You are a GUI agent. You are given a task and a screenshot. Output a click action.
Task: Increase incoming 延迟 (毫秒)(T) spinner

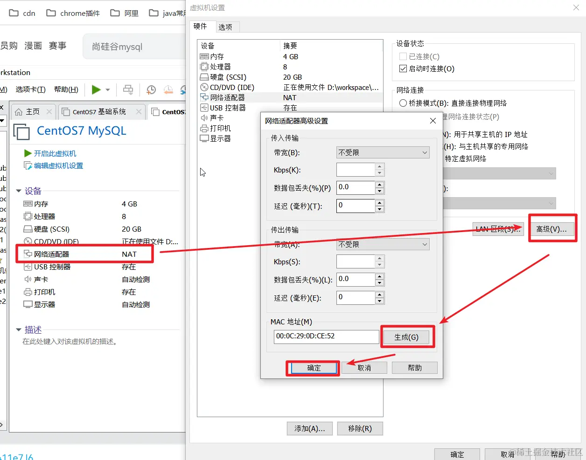(x=380, y=203)
